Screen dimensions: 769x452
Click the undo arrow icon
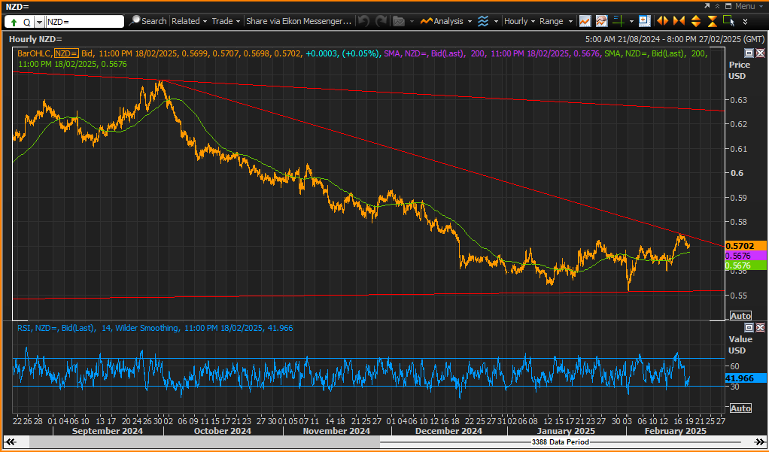pos(363,21)
